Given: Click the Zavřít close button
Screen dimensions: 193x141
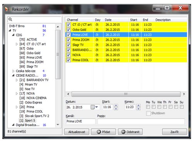Looking at the screenshot, I should 174,132.
